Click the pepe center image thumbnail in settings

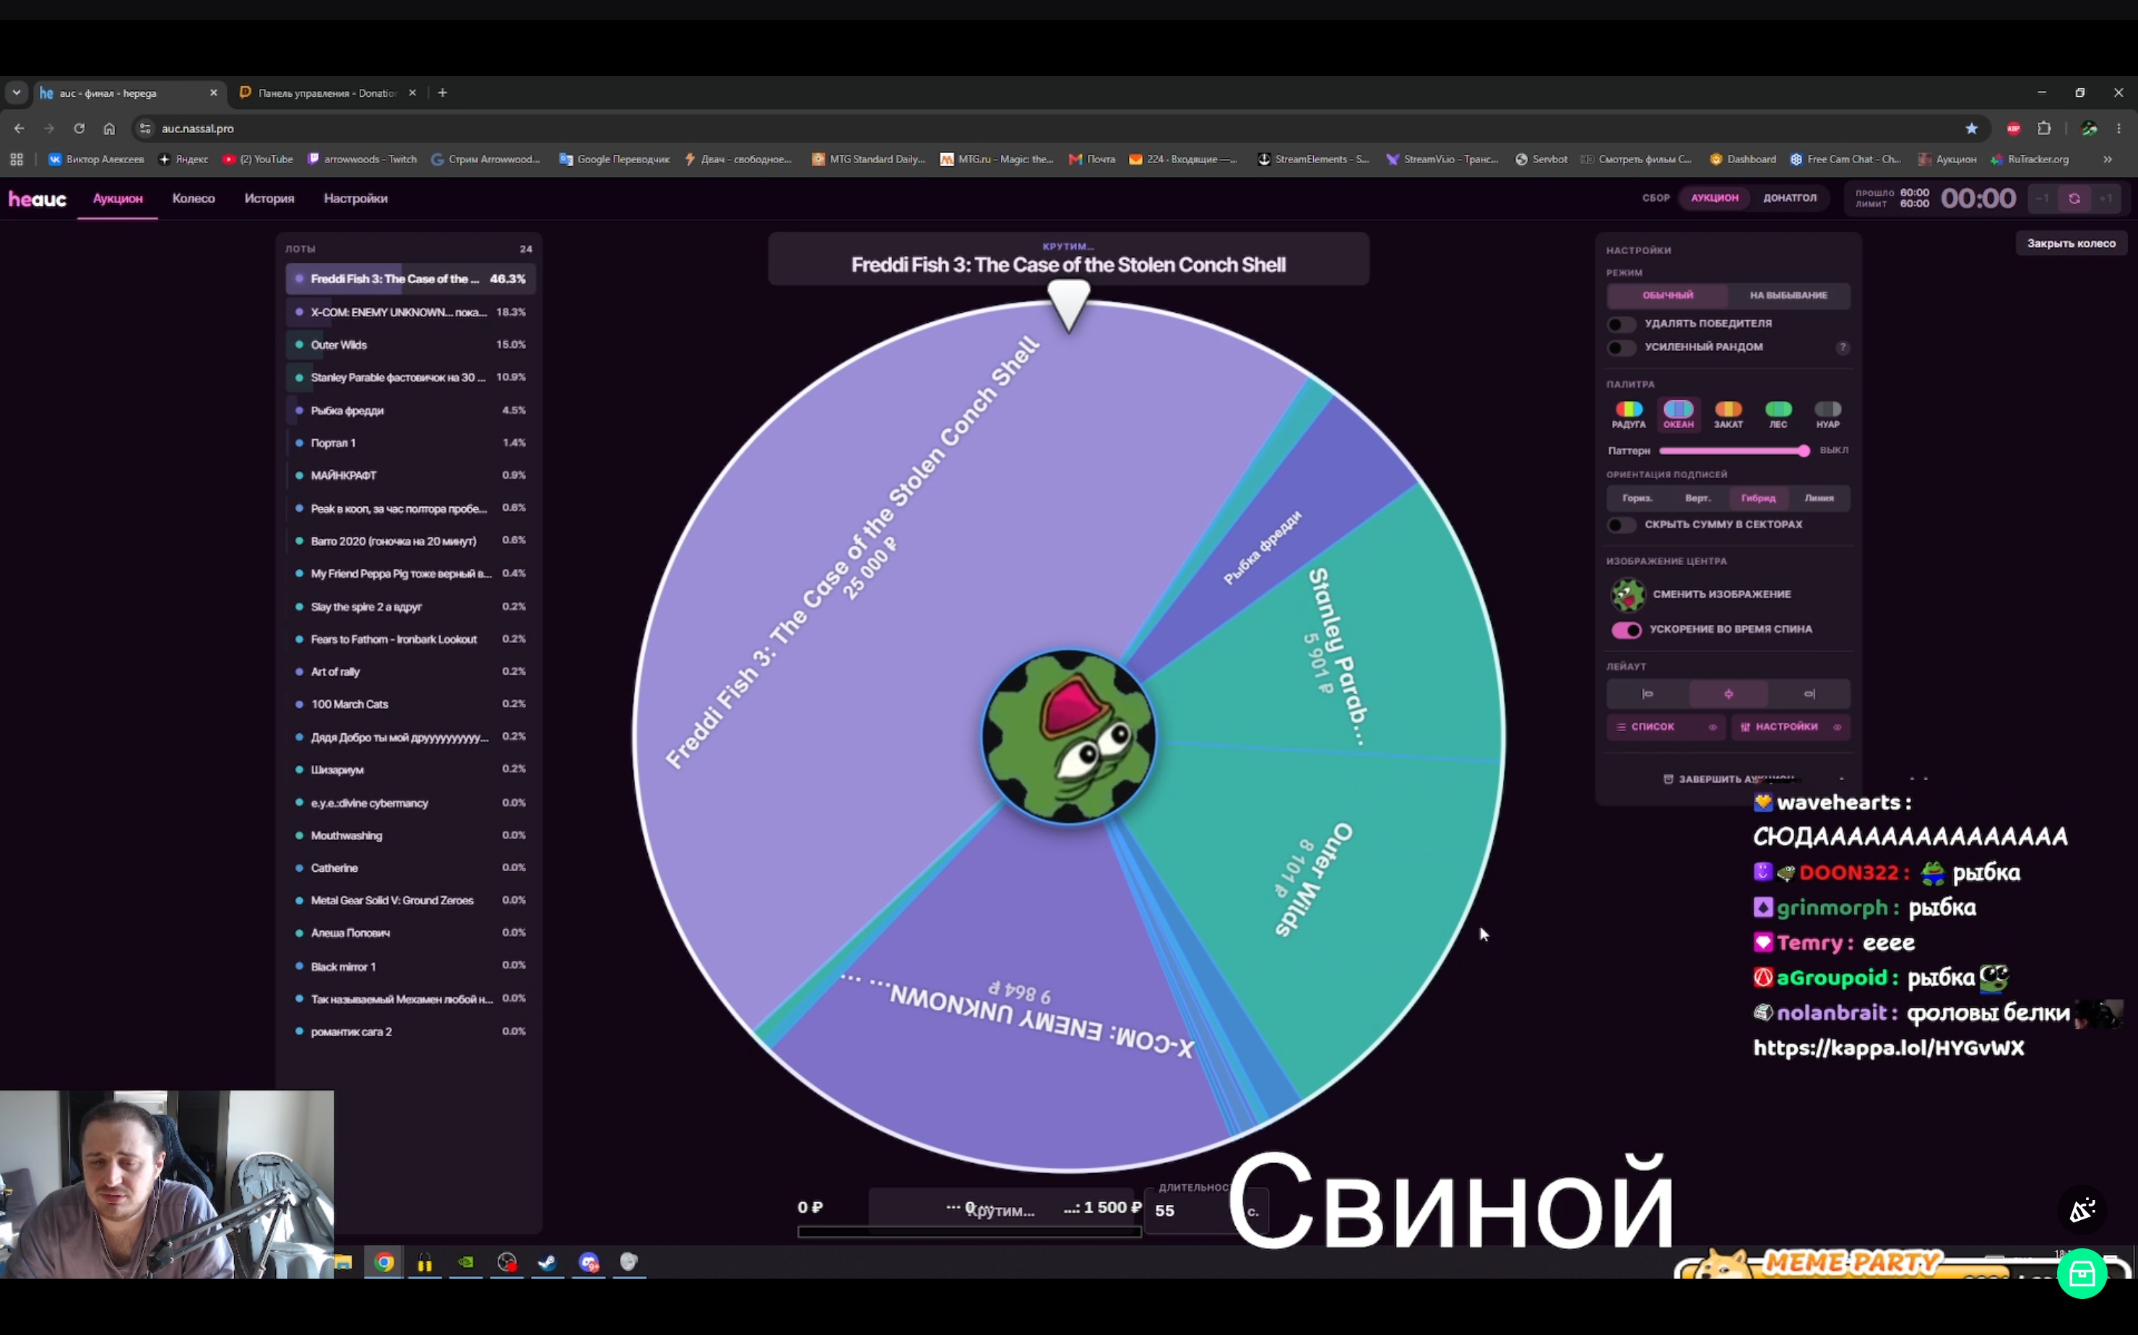pyautogui.click(x=1628, y=595)
